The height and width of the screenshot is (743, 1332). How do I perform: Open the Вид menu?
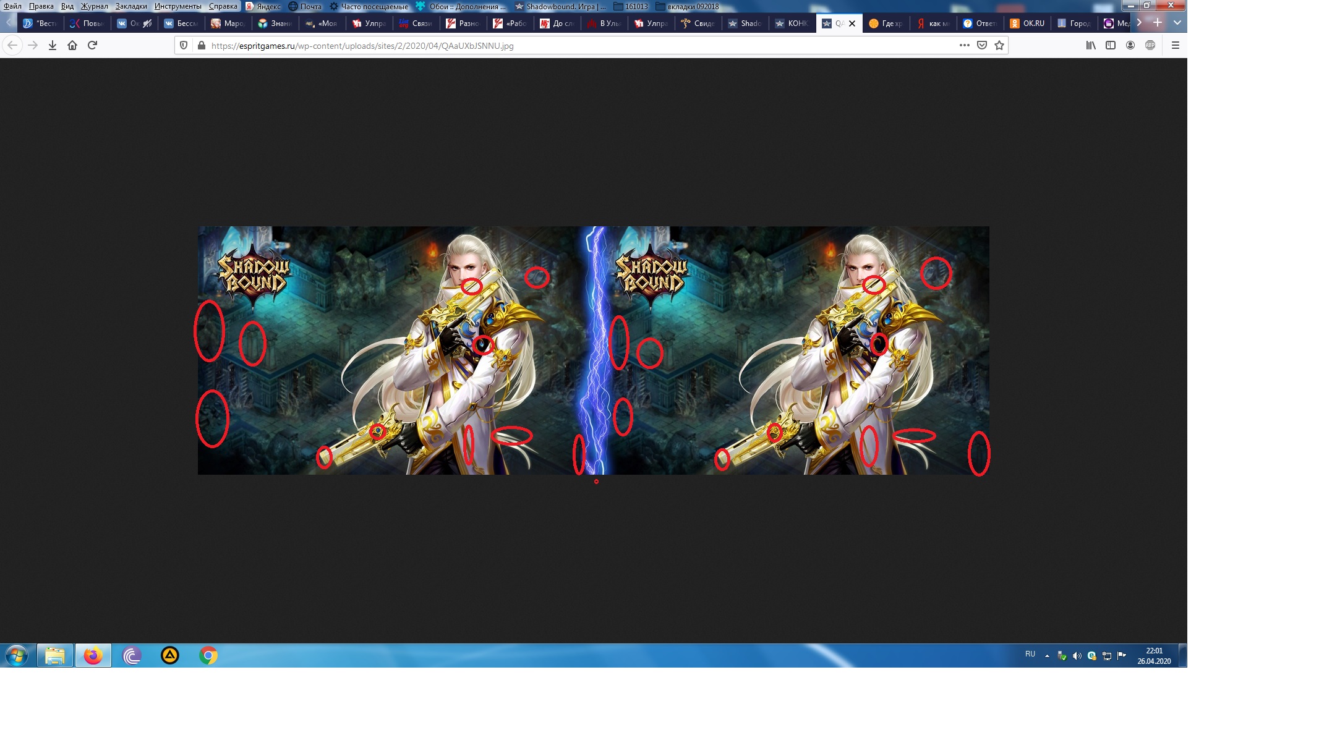pos(67,6)
